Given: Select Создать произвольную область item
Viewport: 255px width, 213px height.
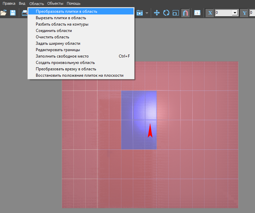Looking at the screenshot, I should click(65, 63).
